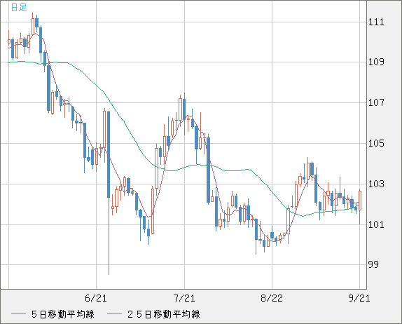
Task: Click the 9/21 date label
Action: click(x=359, y=298)
